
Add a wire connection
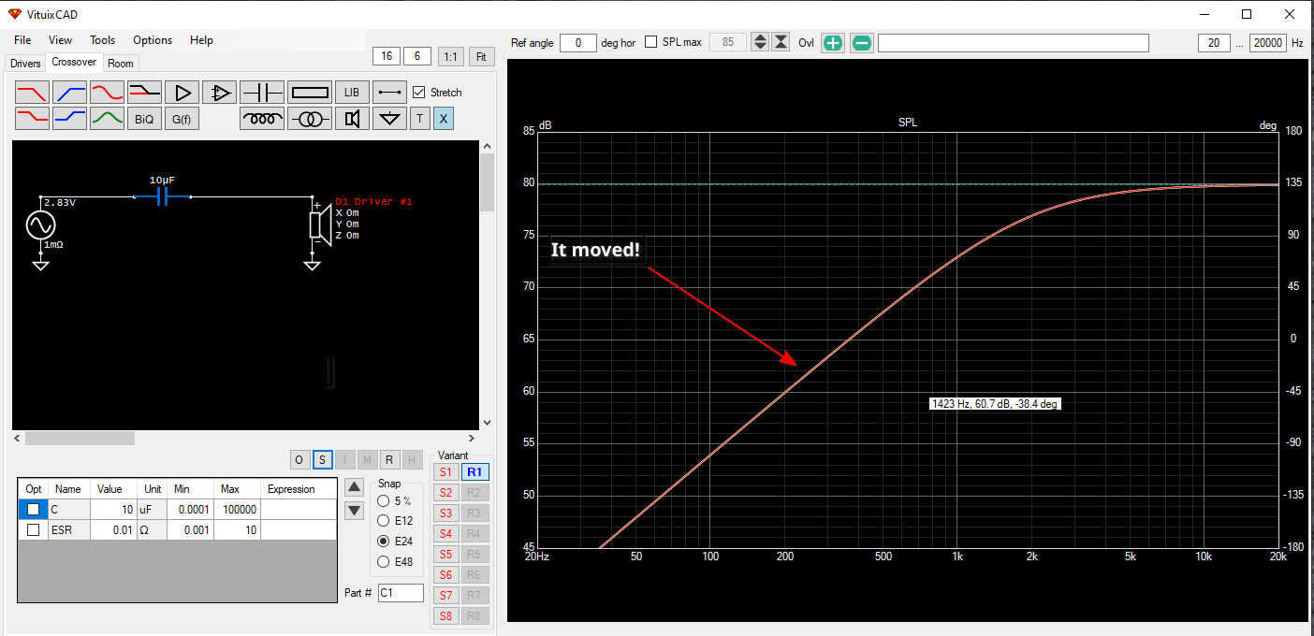390,93
